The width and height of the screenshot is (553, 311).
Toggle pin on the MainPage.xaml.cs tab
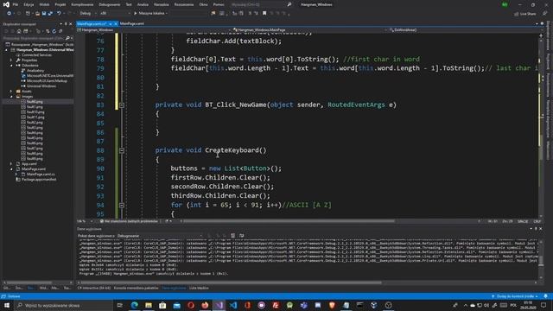(111, 23)
